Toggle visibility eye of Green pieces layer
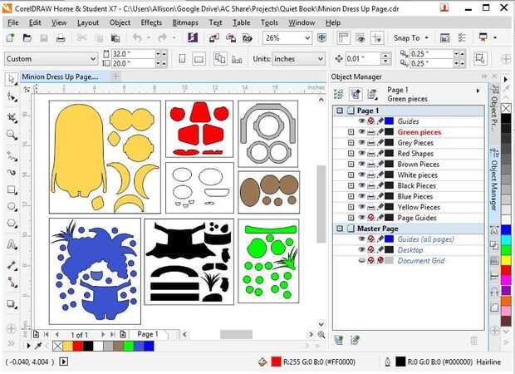The image size is (515, 374). coord(361,132)
